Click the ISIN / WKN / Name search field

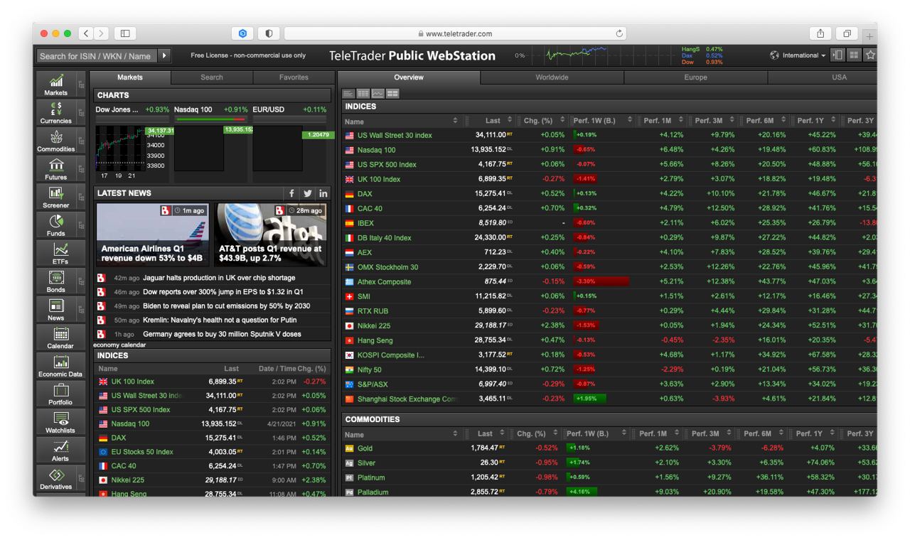[96, 55]
